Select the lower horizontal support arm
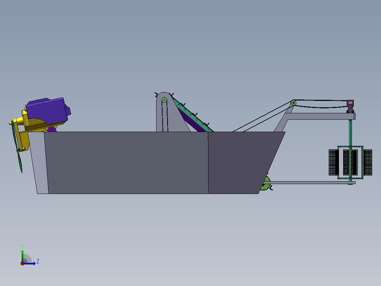 pyautogui.click(x=310, y=183)
